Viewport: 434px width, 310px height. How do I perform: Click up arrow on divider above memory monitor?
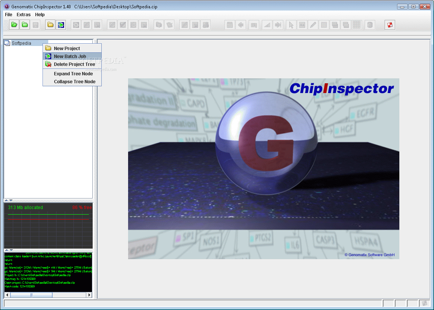click(7, 200)
